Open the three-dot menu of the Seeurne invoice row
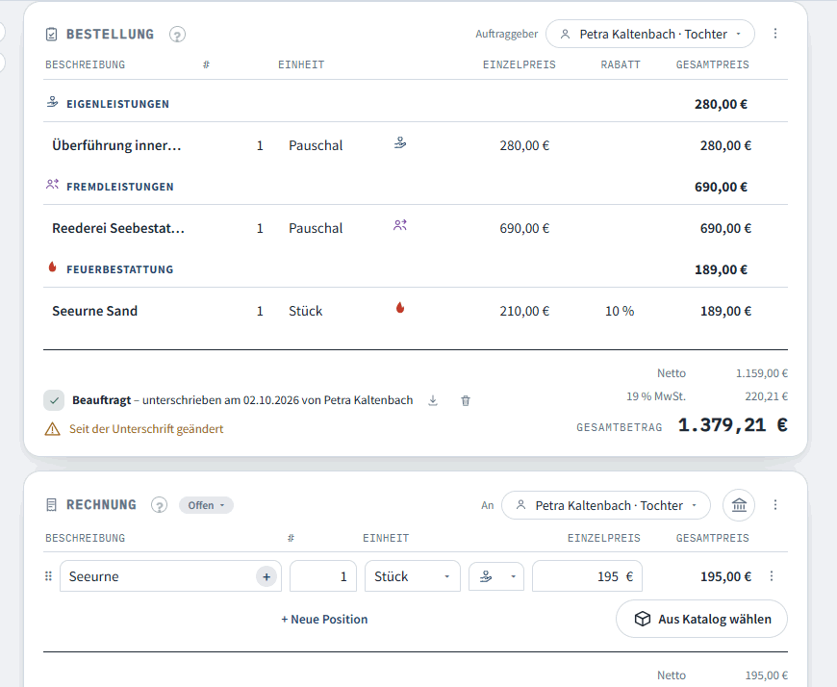The image size is (837, 687). point(772,576)
